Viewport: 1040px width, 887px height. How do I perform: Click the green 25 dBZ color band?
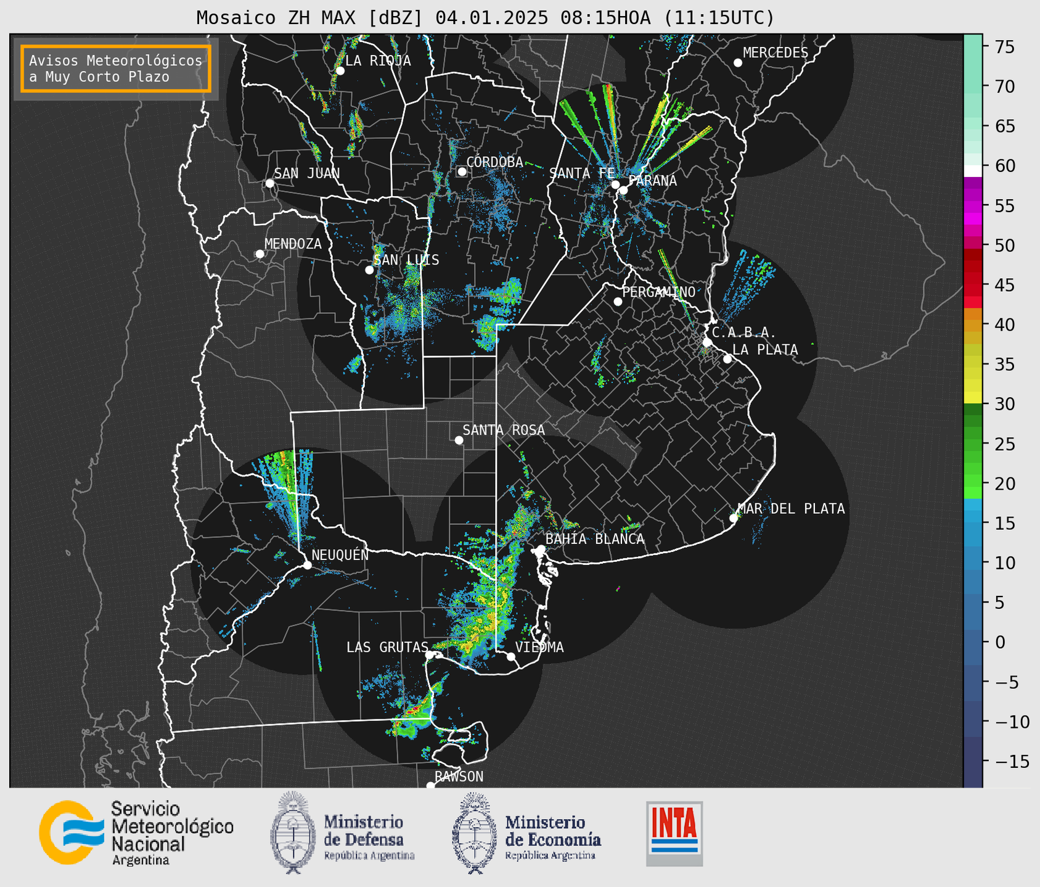click(x=972, y=444)
